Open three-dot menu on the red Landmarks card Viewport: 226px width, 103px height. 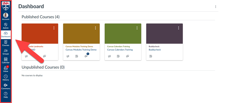click(x=54, y=28)
